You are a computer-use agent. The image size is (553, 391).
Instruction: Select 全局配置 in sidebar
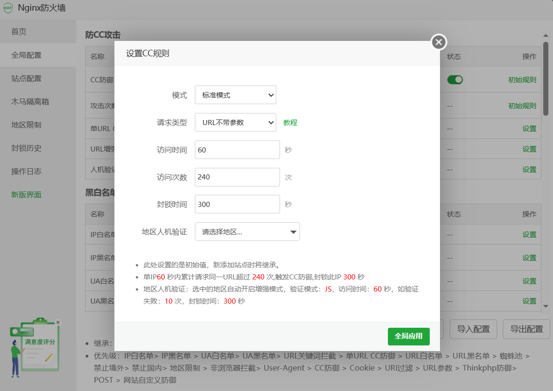click(38, 55)
